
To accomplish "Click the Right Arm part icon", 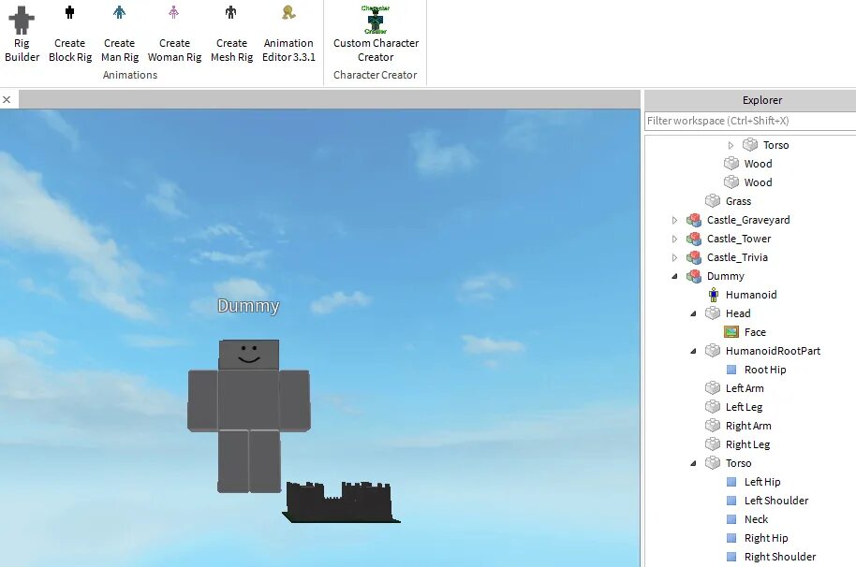I will pyautogui.click(x=713, y=426).
